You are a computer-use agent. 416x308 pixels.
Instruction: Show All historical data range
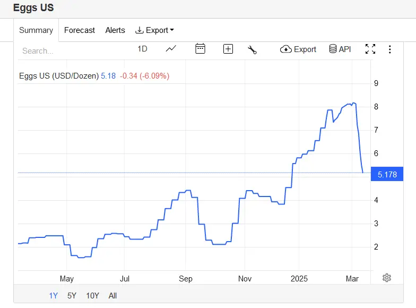tap(112, 296)
